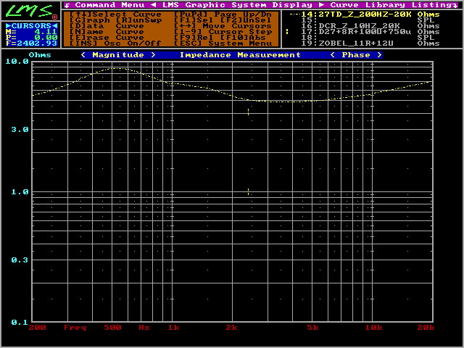Click the Move Cursors command

point(223,26)
